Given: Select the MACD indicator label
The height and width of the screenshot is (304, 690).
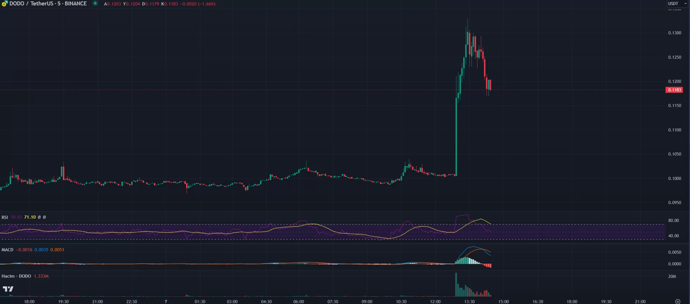Looking at the screenshot, I should click(x=7, y=250).
